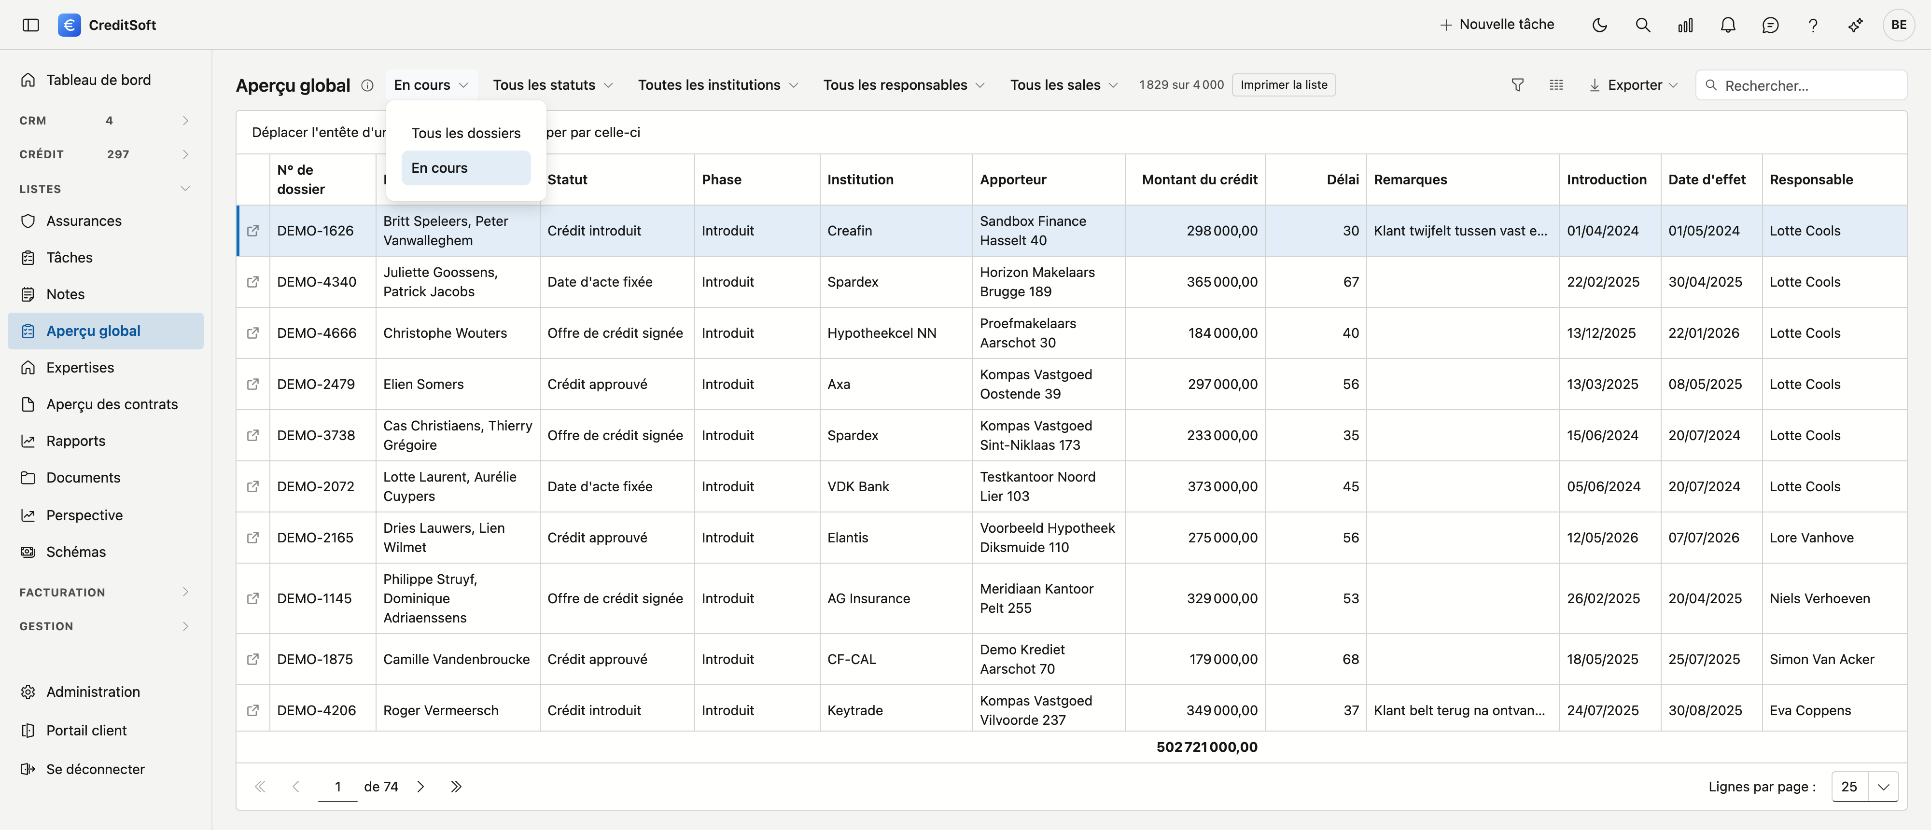This screenshot has height=830, width=1931.
Task: Expand the Tous les statuts dropdown
Action: coord(552,85)
